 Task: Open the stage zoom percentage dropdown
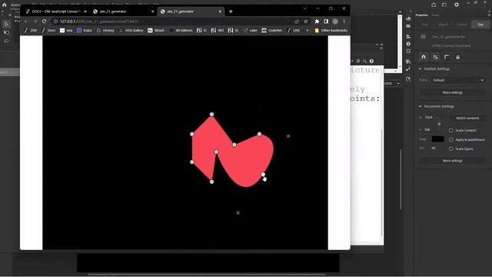(398, 84)
